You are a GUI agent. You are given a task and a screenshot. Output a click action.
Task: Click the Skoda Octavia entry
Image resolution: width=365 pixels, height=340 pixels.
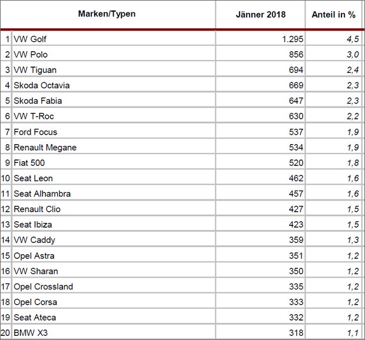pyautogui.click(x=38, y=85)
